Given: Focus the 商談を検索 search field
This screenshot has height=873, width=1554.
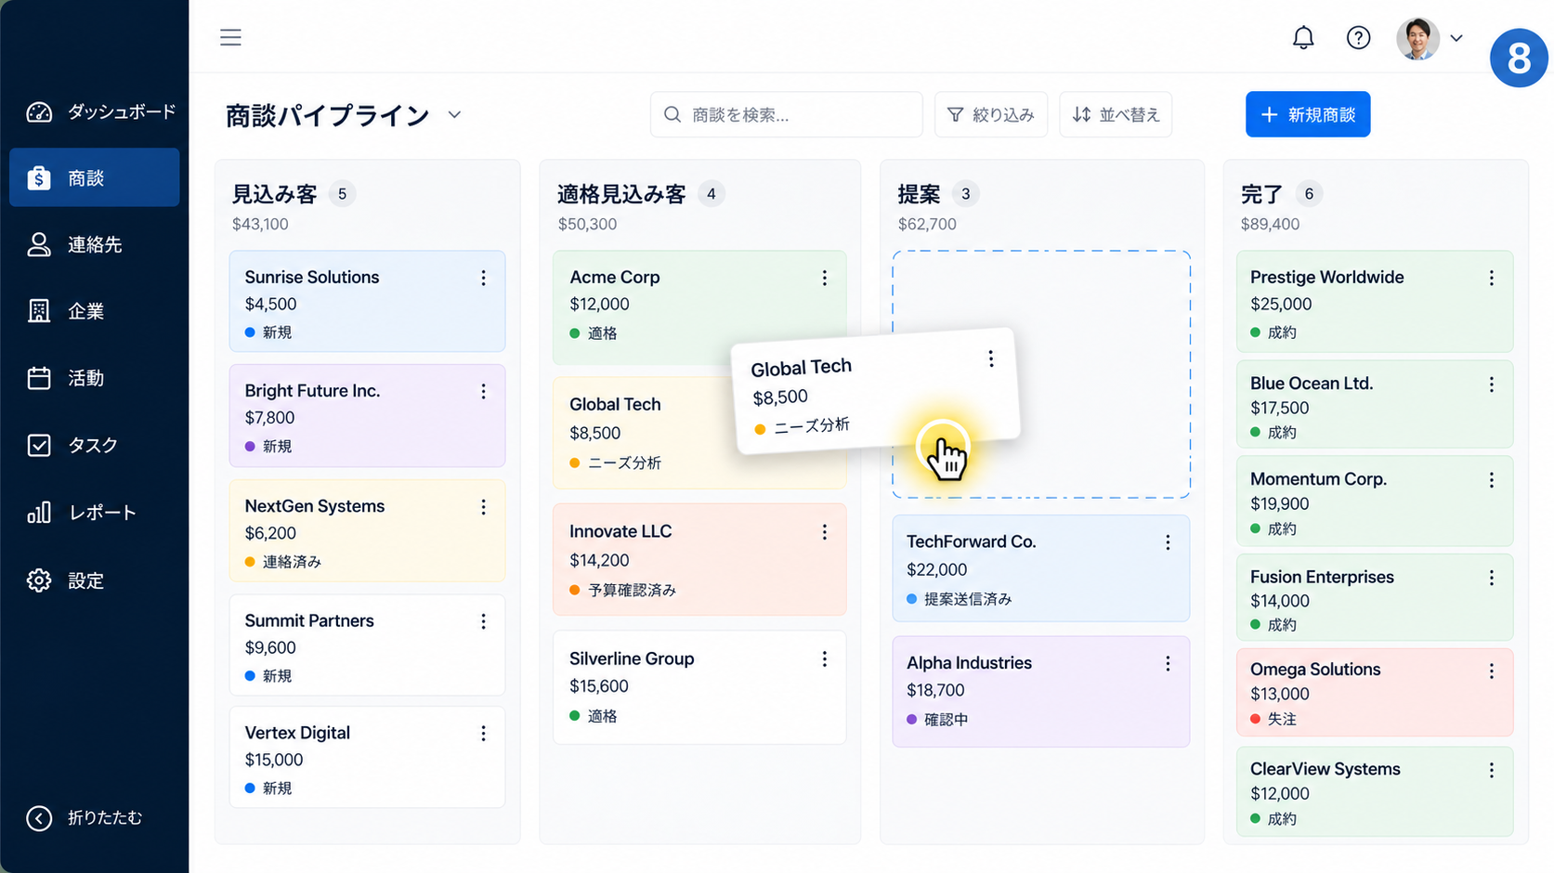Looking at the screenshot, I should pyautogui.click(x=786, y=114).
